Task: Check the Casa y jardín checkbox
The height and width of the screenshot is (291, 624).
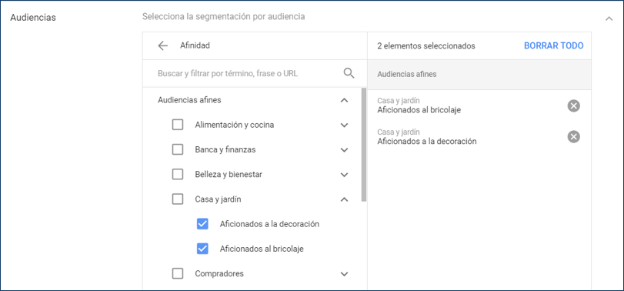Action: [x=178, y=199]
